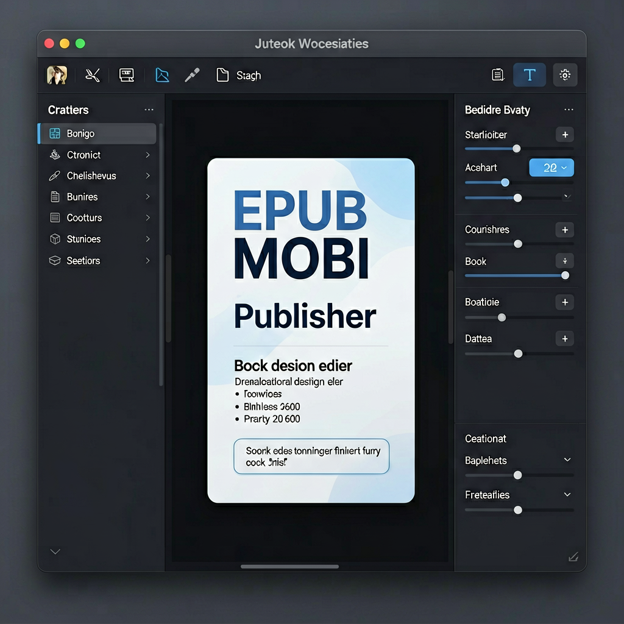Screen dimensions: 624x624
Task: Expand the Stunioes row chevron
Action: click(x=147, y=239)
